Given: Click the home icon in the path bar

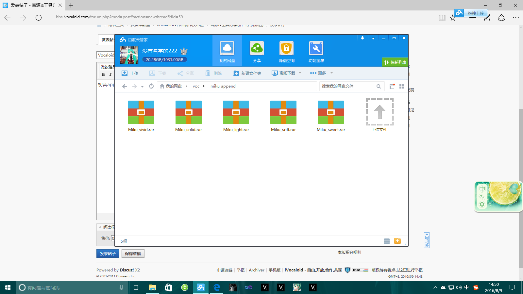Looking at the screenshot, I should (x=162, y=86).
